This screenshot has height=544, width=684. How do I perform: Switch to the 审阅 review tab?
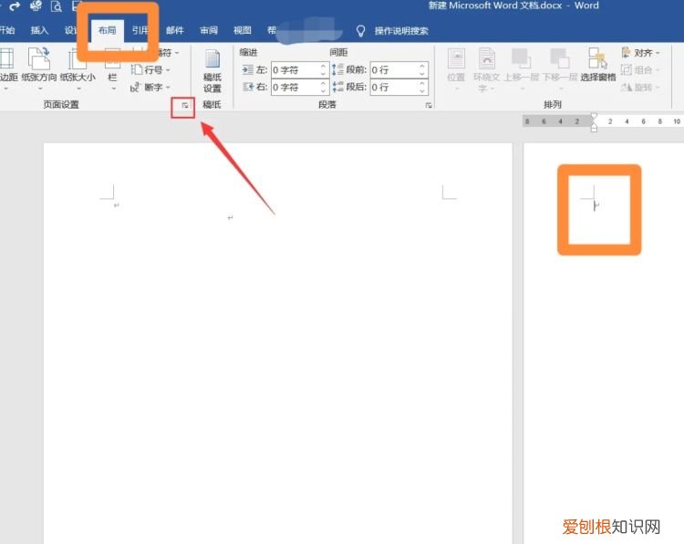pyautogui.click(x=209, y=30)
